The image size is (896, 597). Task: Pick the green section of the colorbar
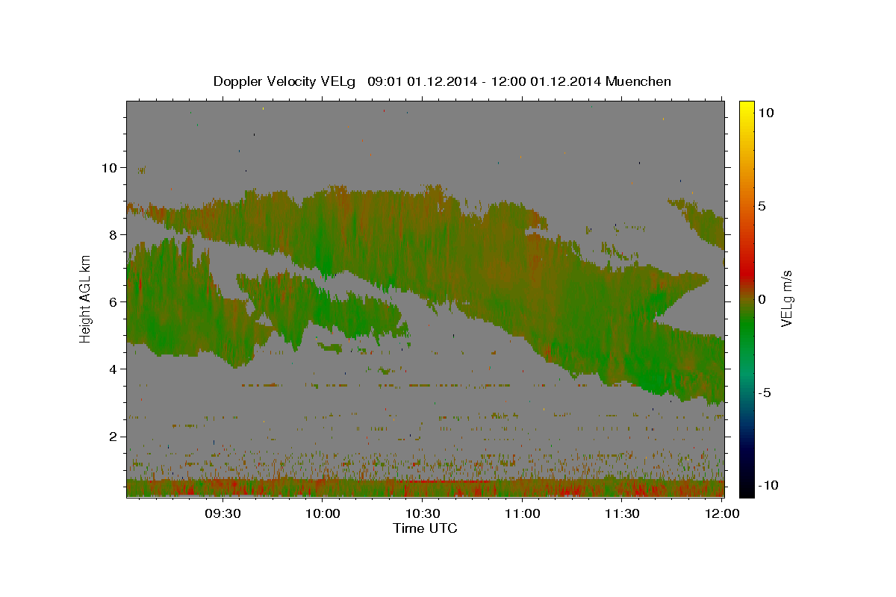746,328
